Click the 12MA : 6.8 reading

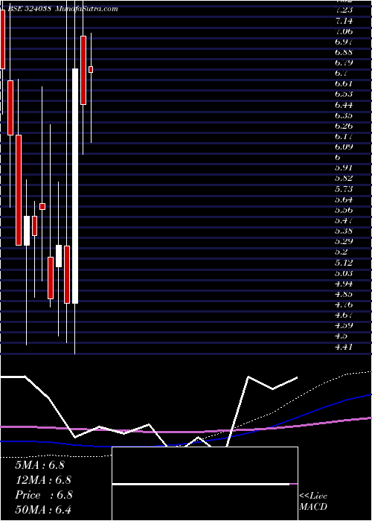pyautogui.click(x=43, y=480)
